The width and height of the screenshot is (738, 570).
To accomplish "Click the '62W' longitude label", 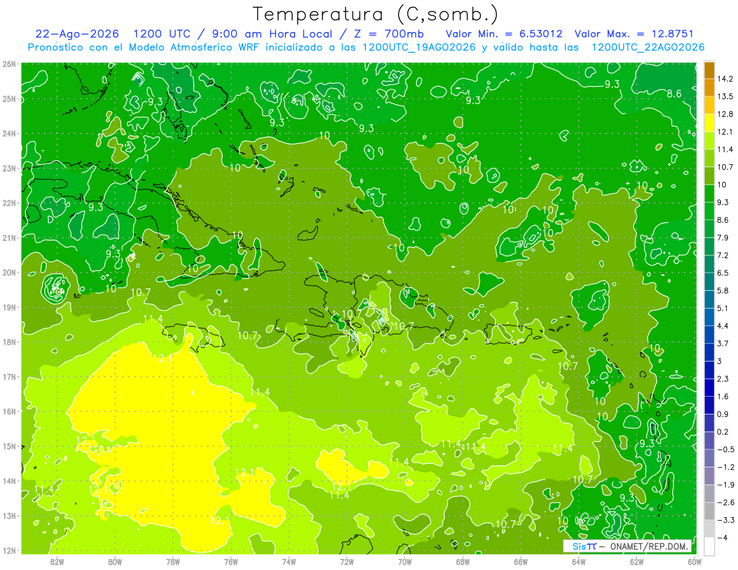I will 637,561.
